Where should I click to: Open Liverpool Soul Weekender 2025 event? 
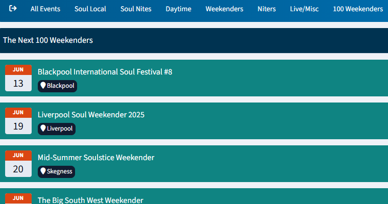(91, 114)
